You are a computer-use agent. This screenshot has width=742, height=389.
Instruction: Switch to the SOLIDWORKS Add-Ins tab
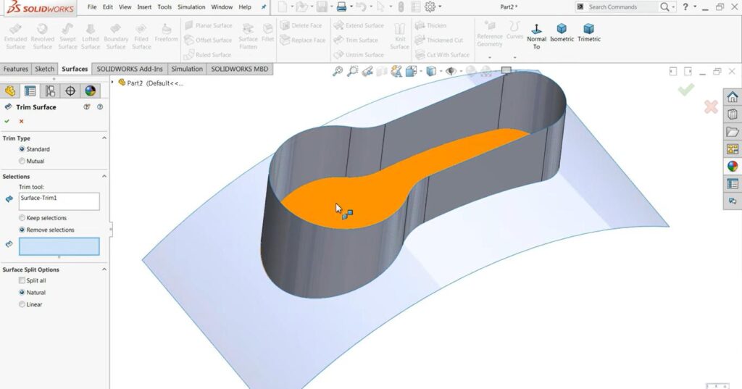(x=130, y=69)
